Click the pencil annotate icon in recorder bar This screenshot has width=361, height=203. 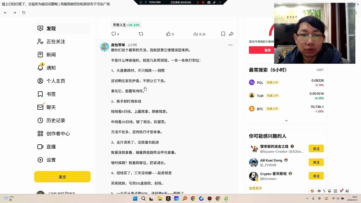(214, 2)
